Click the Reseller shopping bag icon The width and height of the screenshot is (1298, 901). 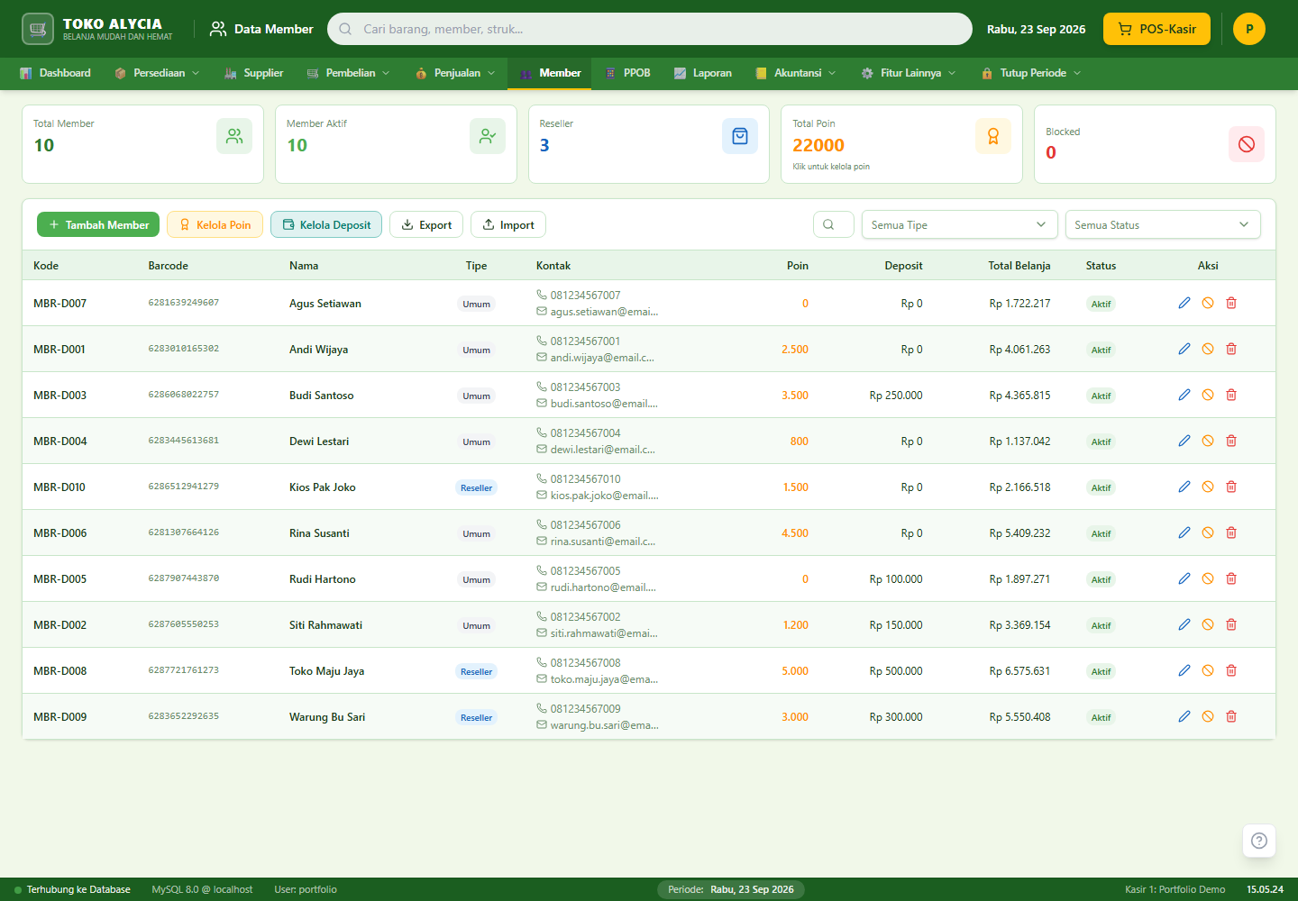pos(740,136)
